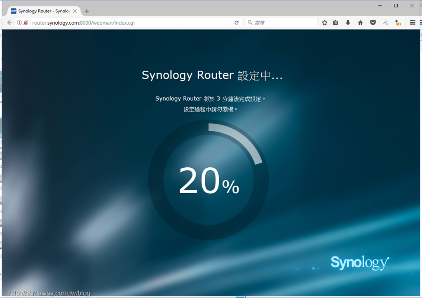This screenshot has height=298, width=422.
Task: Click the arrow-cursor extension icon in toolbar
Action: 385,23
